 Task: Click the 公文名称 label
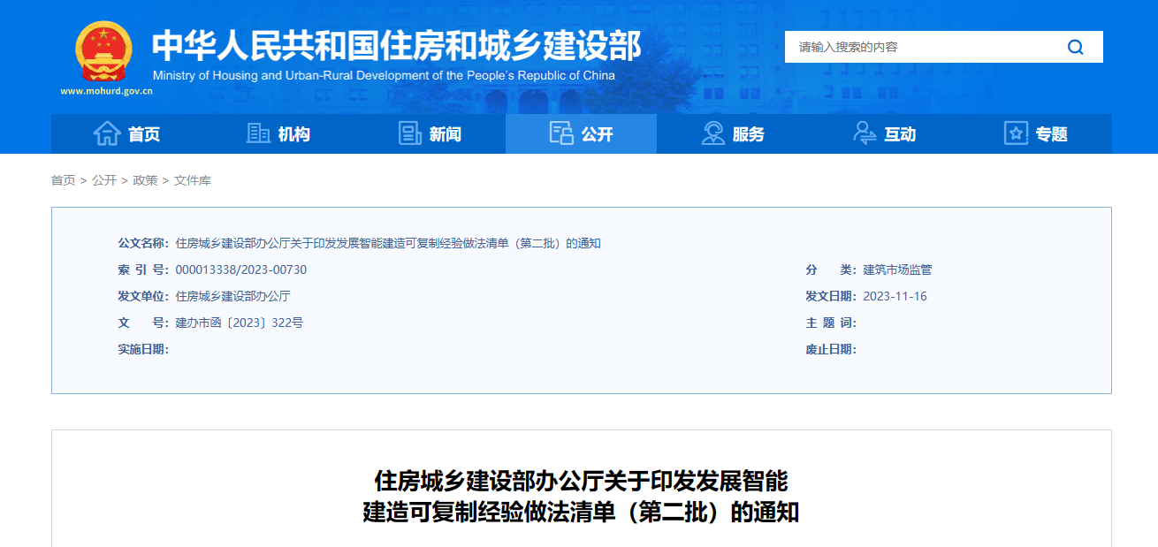143,243
